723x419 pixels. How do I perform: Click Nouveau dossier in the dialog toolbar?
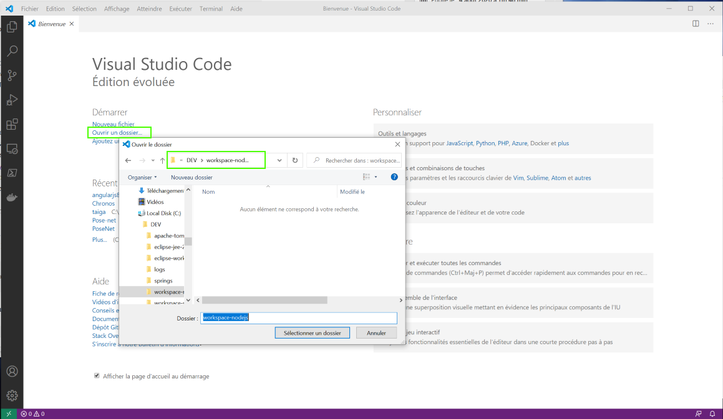(x=192, y=178)
